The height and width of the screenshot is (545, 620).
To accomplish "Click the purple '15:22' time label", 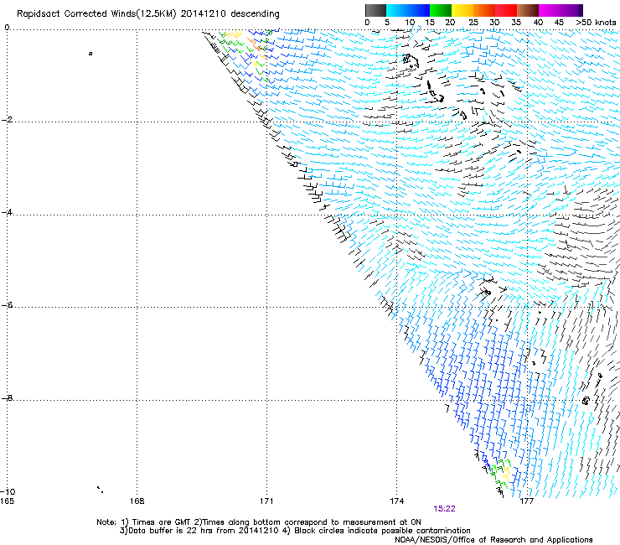I will pos(444,509).
